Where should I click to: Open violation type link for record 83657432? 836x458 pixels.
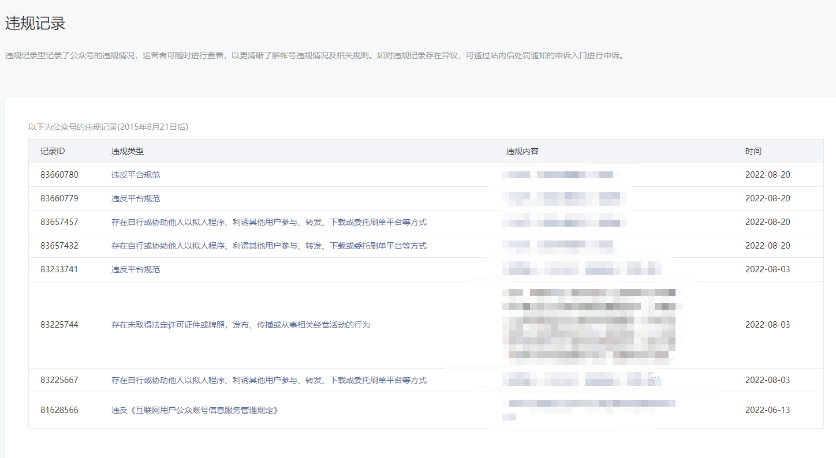269,246
